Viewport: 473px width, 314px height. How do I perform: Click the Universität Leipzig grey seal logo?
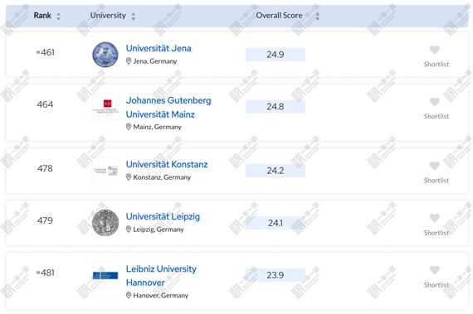[x=105, y=223]
